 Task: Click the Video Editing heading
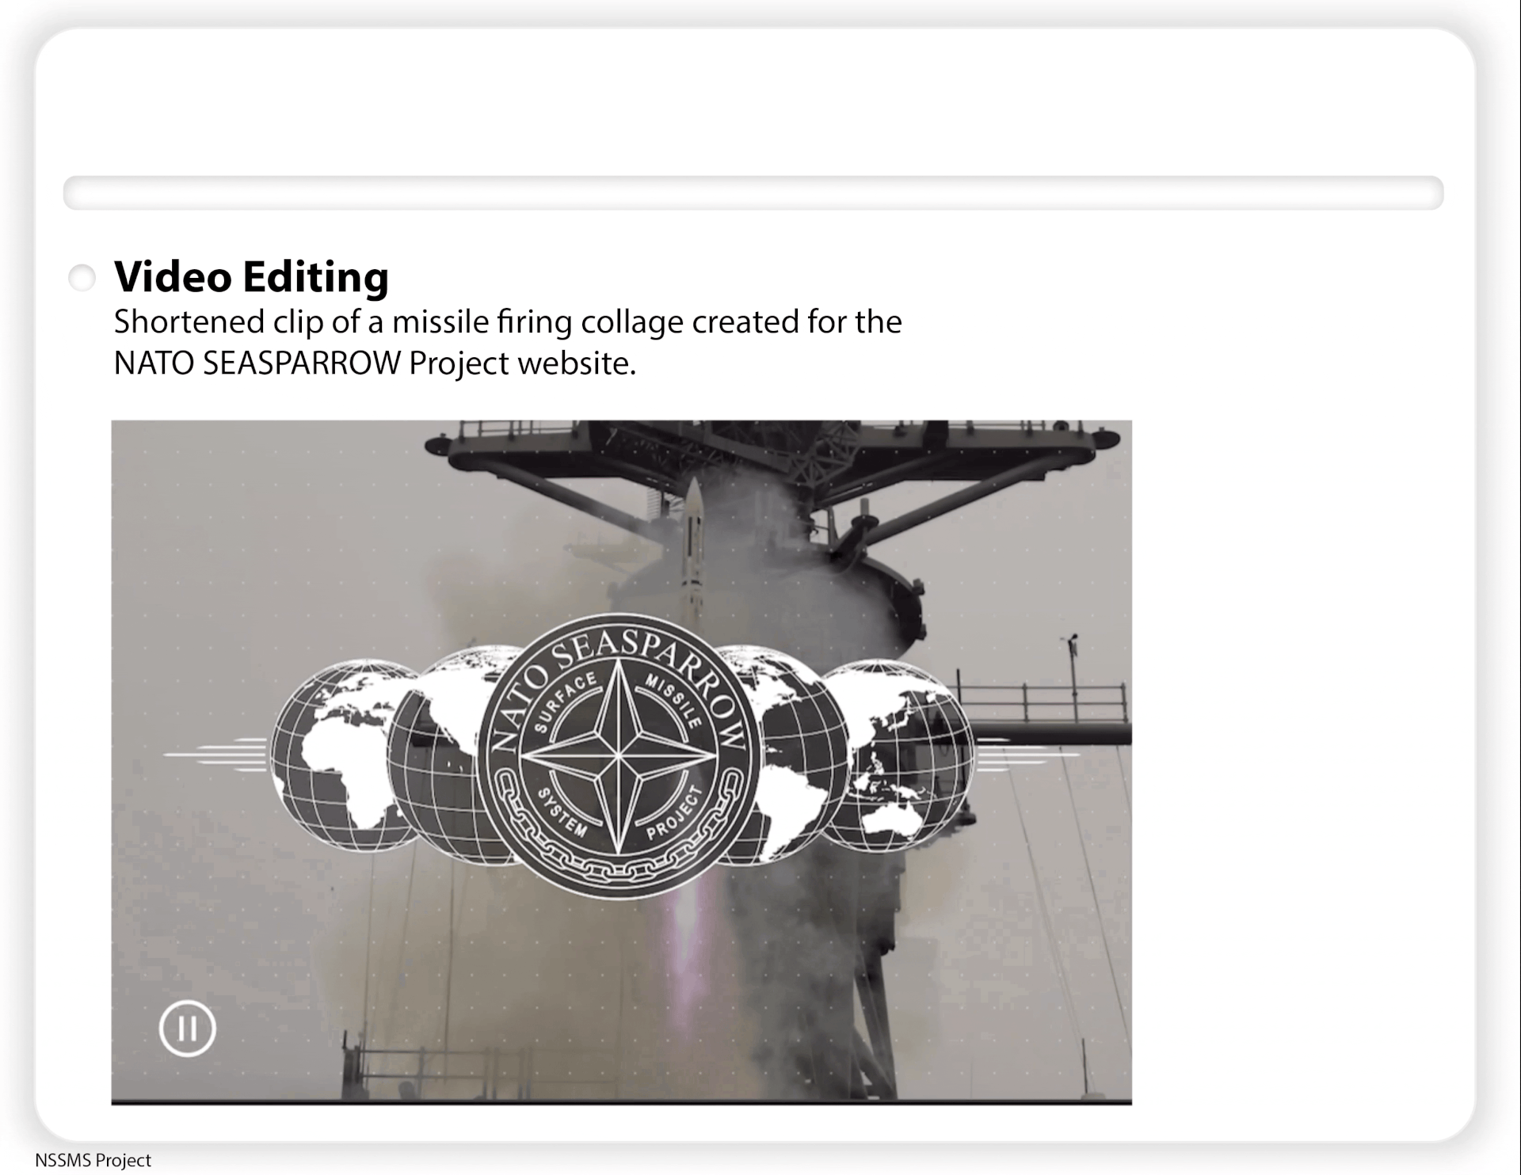[x=251, y=276]
